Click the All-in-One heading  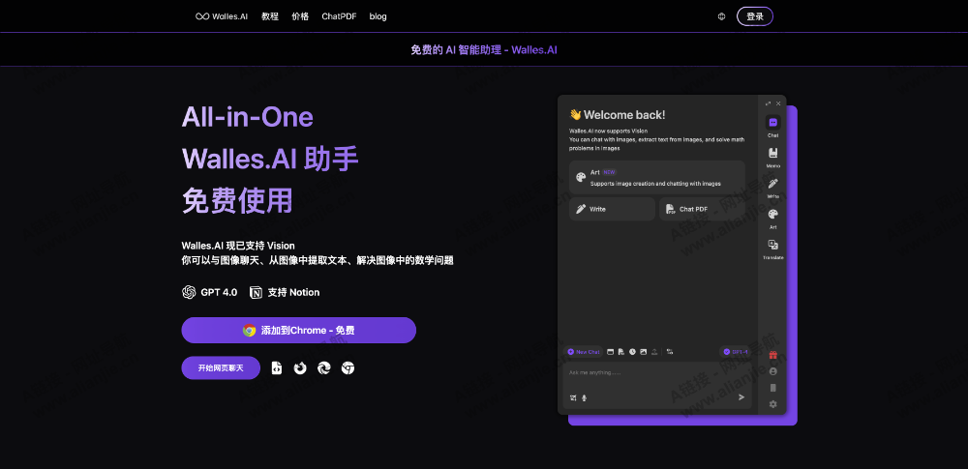tap(248, 117)
